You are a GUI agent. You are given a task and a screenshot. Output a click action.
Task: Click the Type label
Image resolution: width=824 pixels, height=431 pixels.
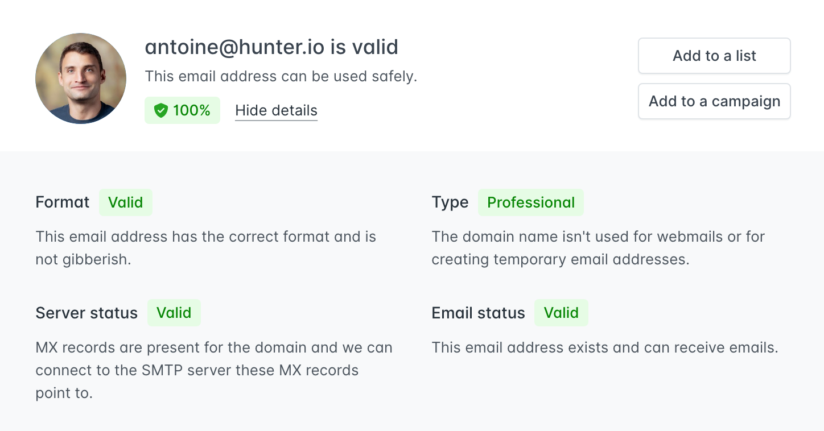[x=450, y=202]
